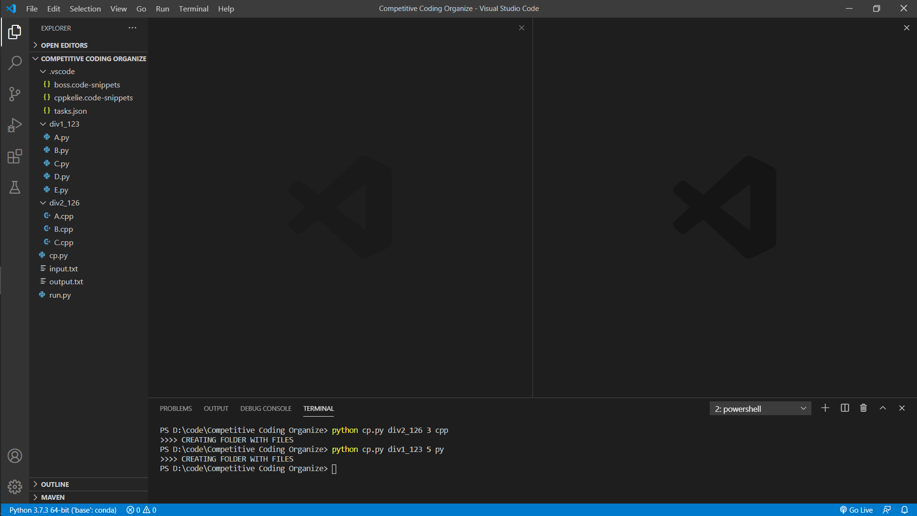The image size is (917, 516).
Task: Switch to the DEBUG CONSOLE tab
Action: [x=266, y=408]
